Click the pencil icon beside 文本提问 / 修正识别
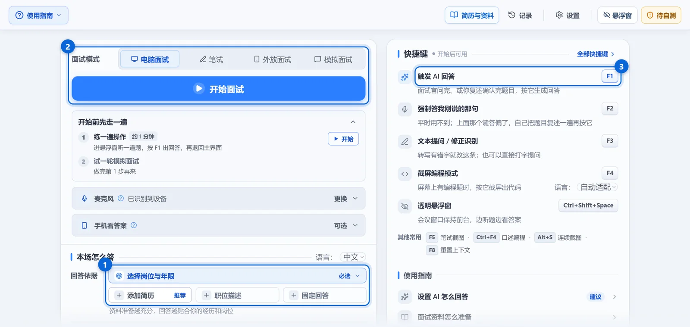The height and width of the screenshot is (327, 690). coord(405,142)
